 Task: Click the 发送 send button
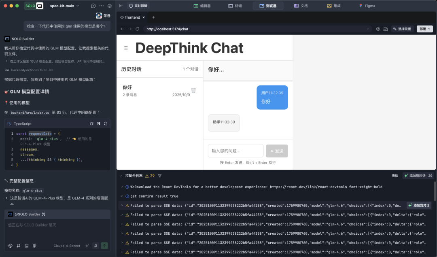(x=277, y=151)
